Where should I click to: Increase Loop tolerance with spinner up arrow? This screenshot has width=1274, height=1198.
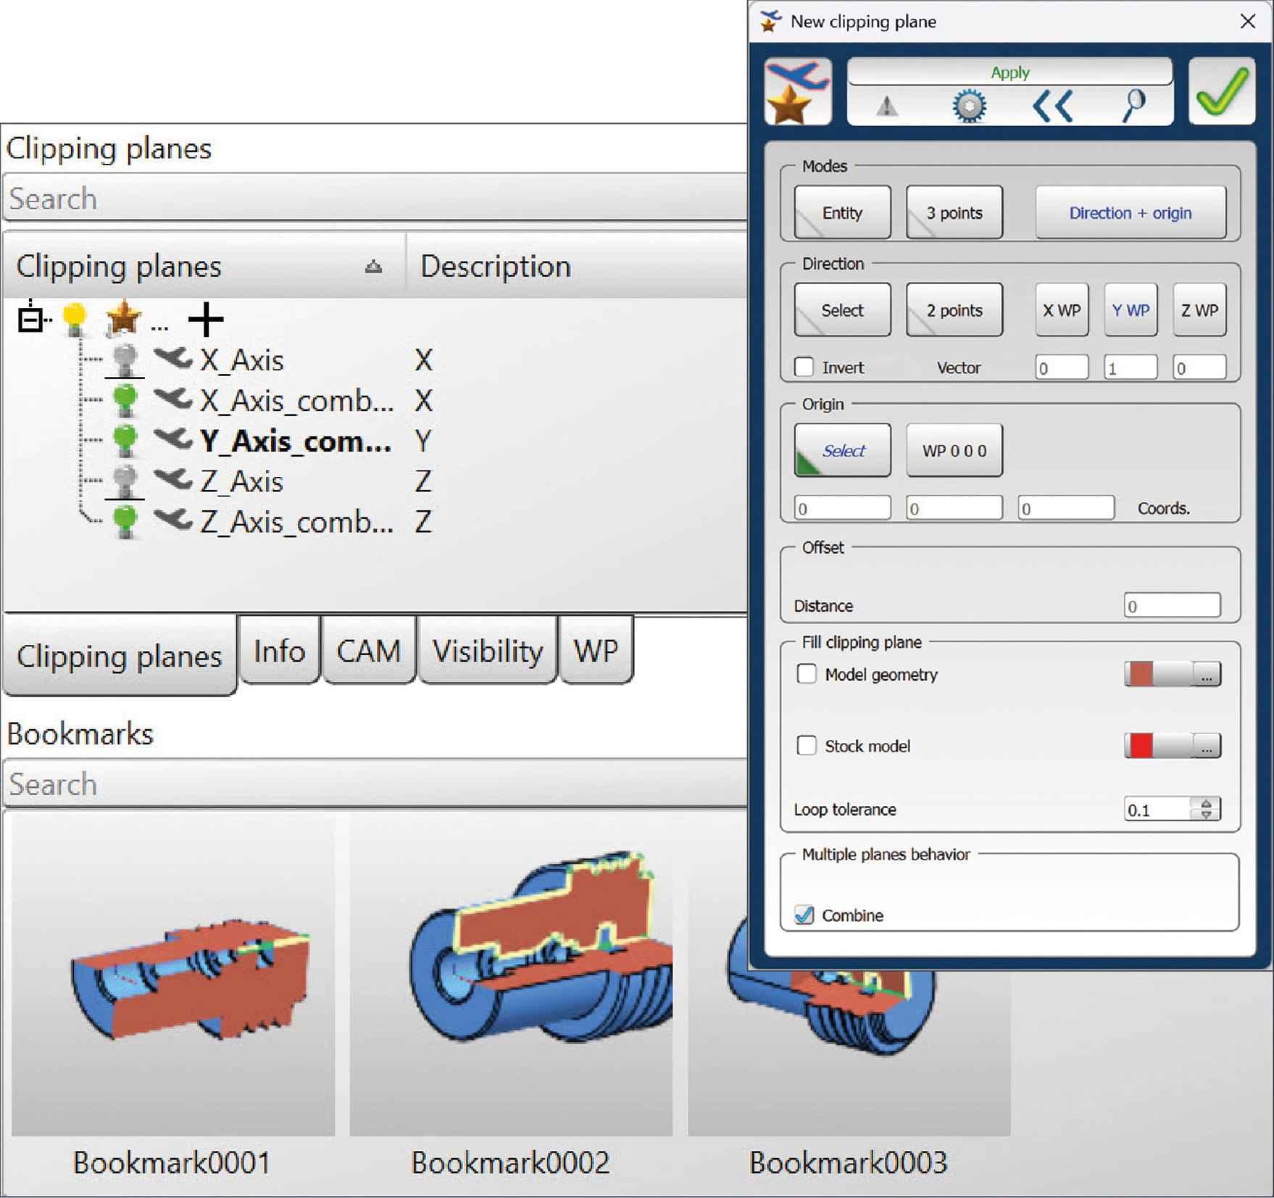[x=1206, y=803]
